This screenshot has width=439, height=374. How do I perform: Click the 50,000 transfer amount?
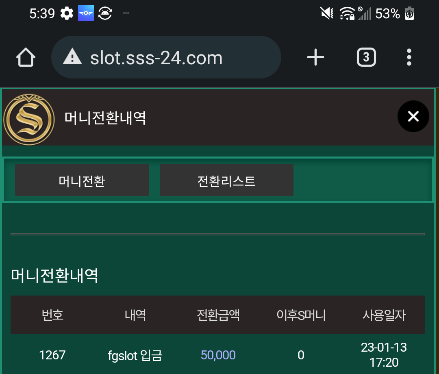click(218, 355)
